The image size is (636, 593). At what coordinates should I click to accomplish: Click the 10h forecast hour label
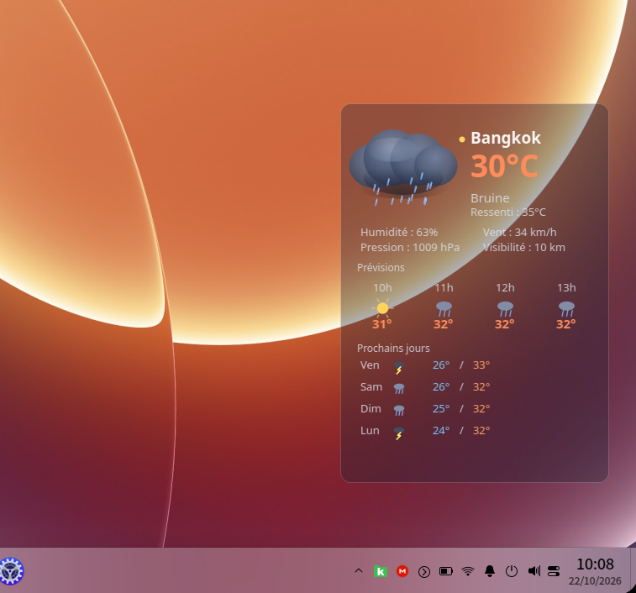pyautogui.click(x=382, y=288)
